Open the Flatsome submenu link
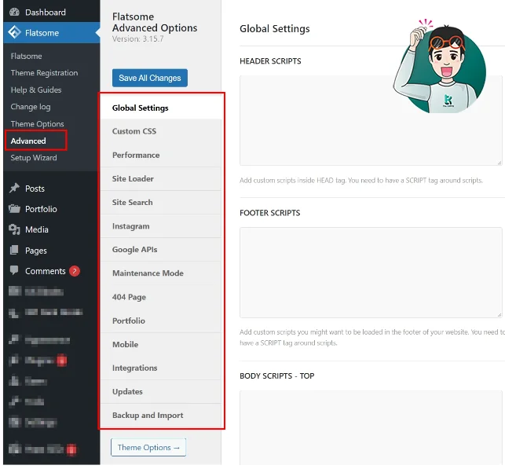505x469 pixels. [x=26, y=56]
